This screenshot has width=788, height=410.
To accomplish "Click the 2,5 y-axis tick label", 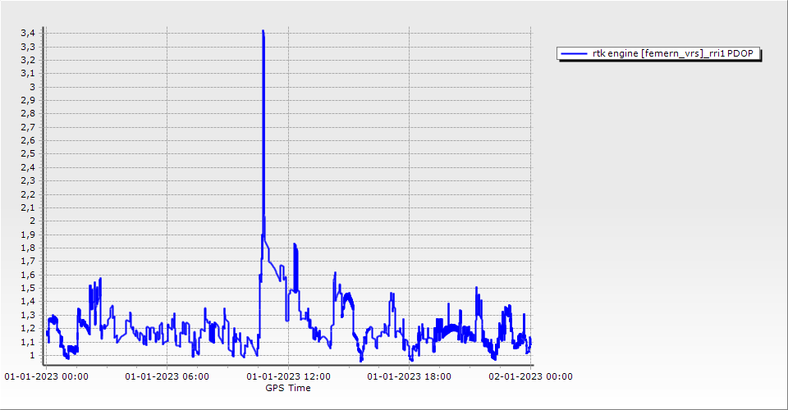I will [x=26, y=153].
